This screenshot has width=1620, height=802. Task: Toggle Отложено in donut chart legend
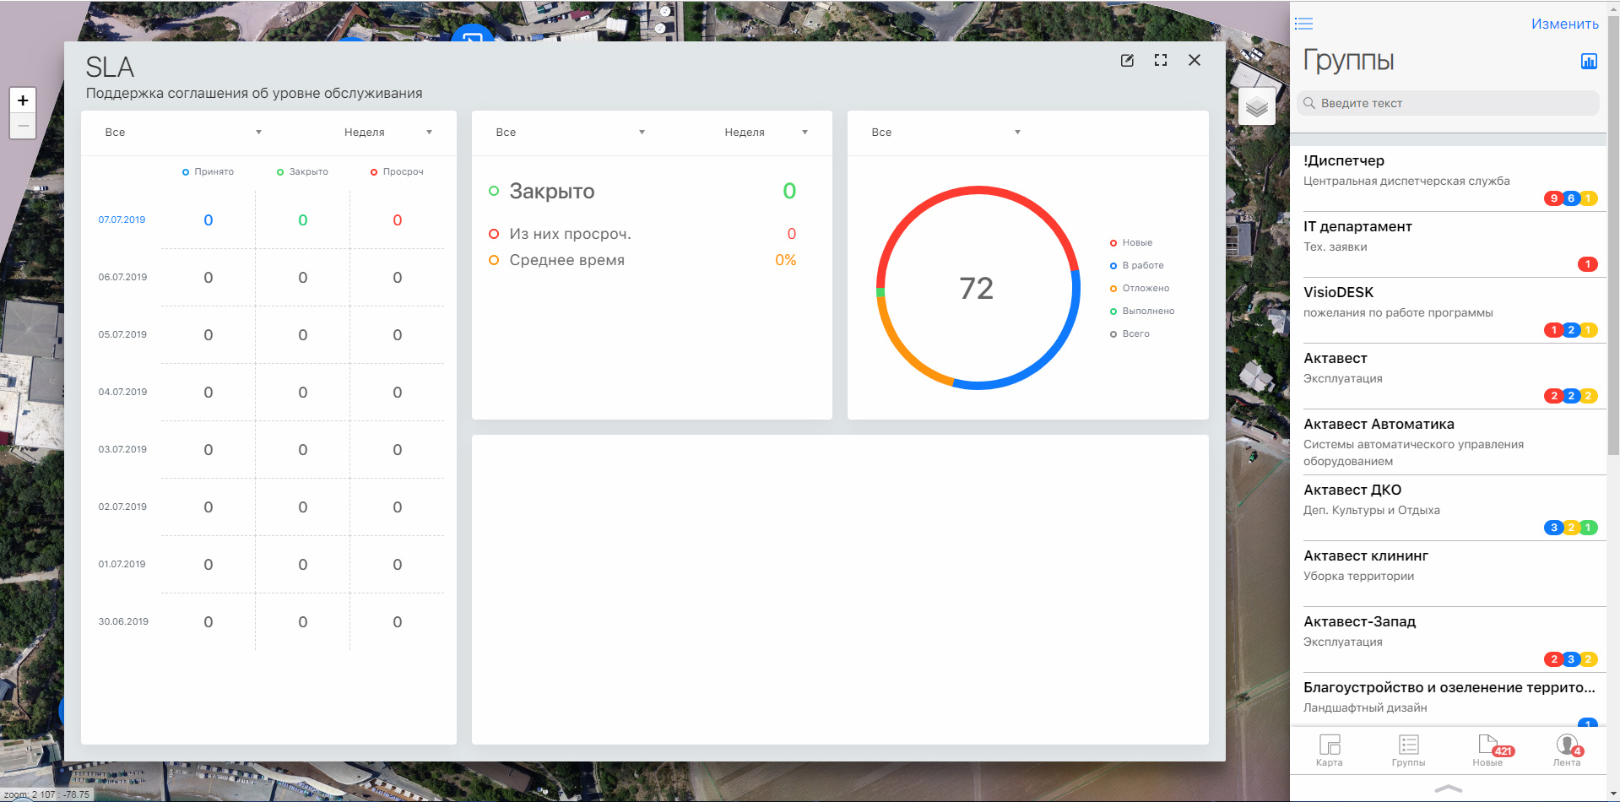[1140, 289]
